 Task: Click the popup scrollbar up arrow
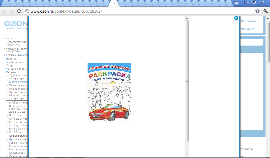(187, 18)
